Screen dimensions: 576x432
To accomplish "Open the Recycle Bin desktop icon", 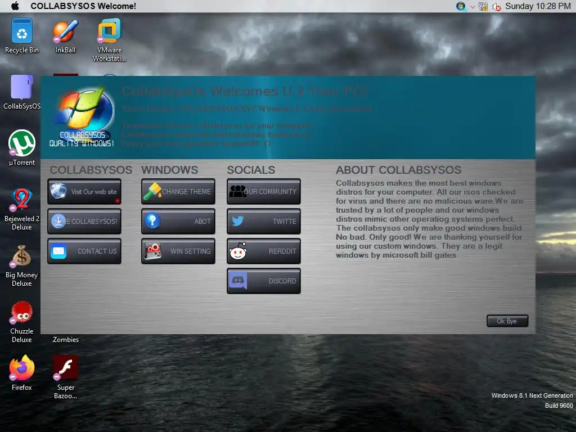I will (22, 36).
